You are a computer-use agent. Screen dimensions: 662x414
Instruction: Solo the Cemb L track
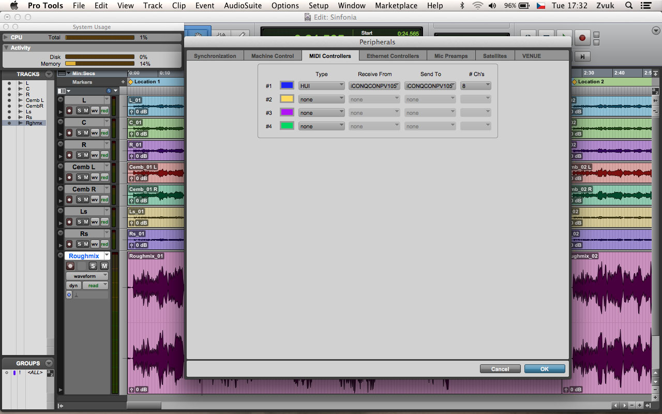coord(79,178)
